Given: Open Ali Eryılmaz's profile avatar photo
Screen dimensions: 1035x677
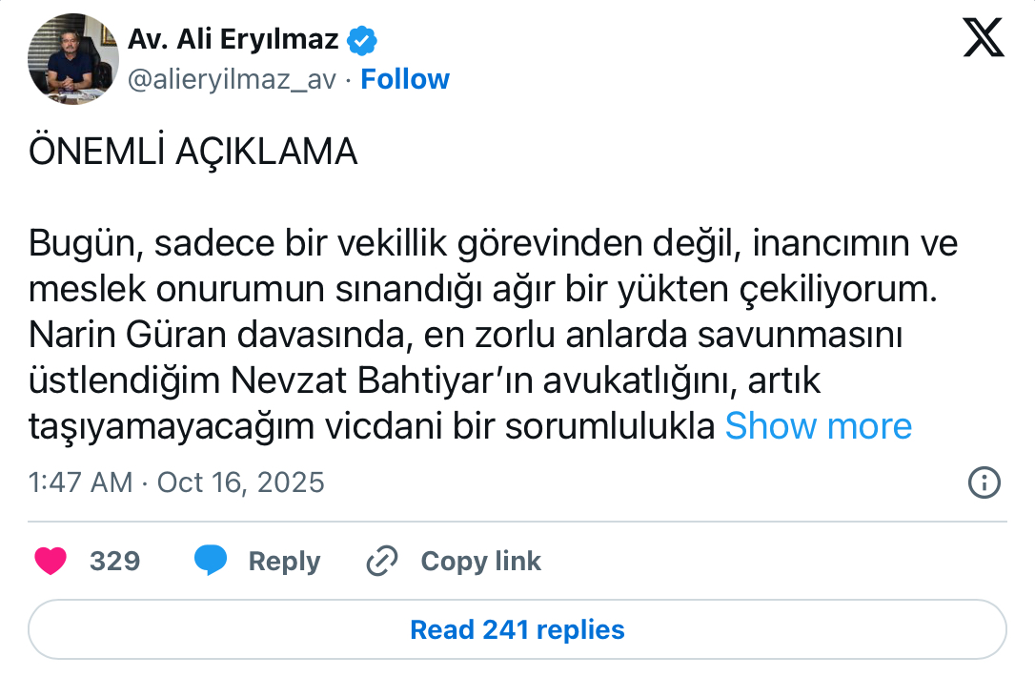Looking at the screenshot, I should click(73, 59).
